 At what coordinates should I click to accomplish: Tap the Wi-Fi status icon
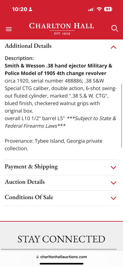99,9
